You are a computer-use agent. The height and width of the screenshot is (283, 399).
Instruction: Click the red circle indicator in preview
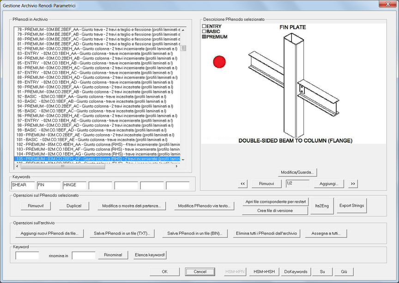click(219, 62)
